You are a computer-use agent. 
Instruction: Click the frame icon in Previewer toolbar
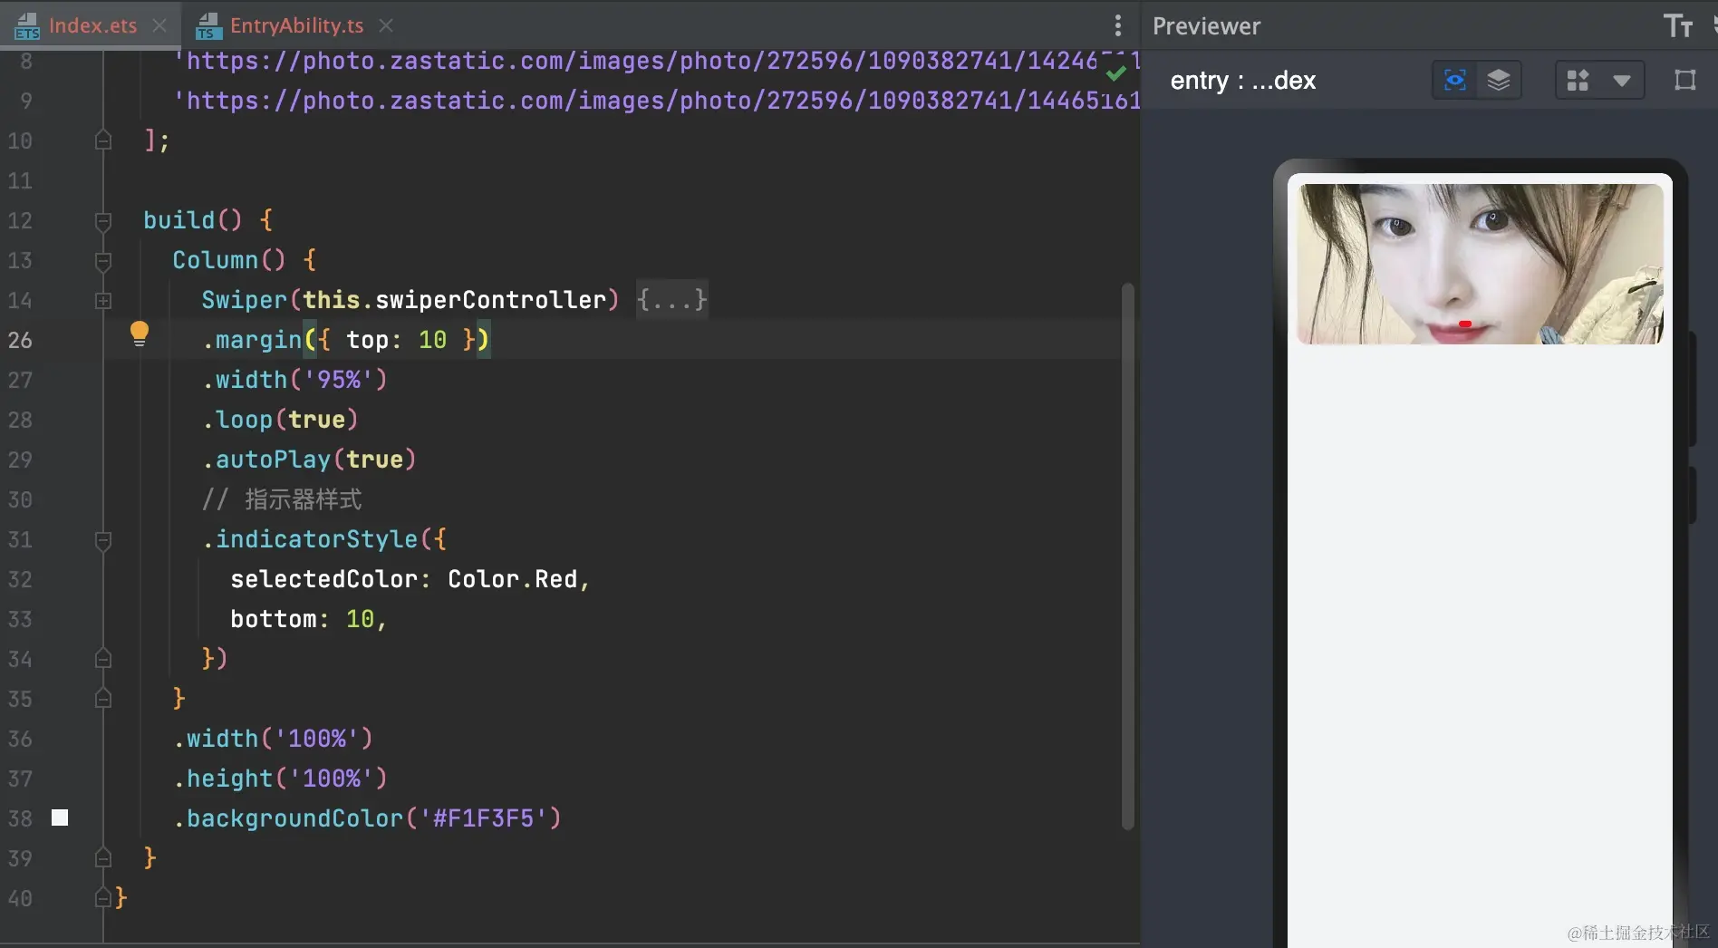[1684, 80]
